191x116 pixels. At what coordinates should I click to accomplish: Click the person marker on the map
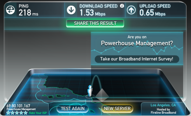(90, 91)
